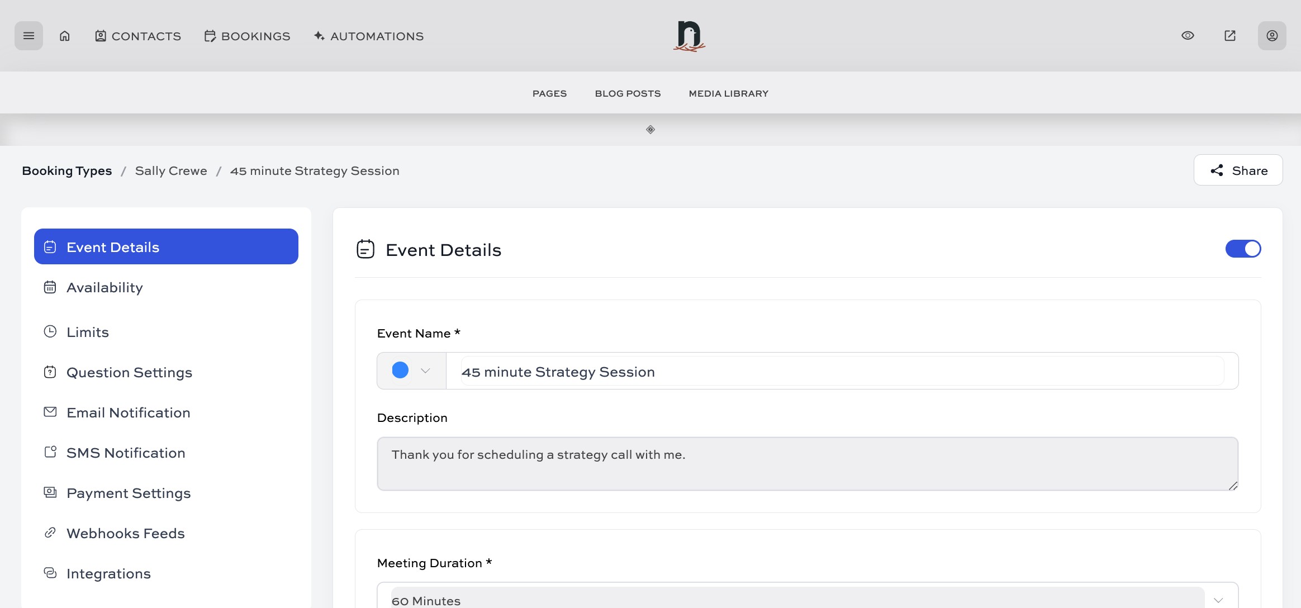Open the Media Library tab

click(x=728, y=93)
